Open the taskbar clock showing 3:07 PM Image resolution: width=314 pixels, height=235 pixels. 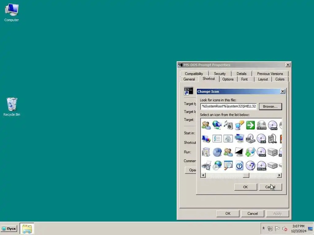click(298, 229)
